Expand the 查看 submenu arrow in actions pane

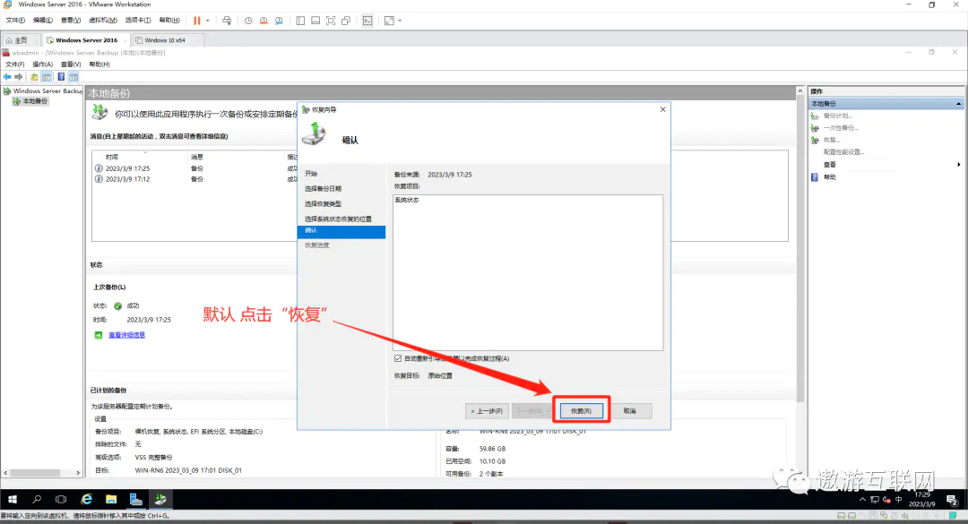958,164
